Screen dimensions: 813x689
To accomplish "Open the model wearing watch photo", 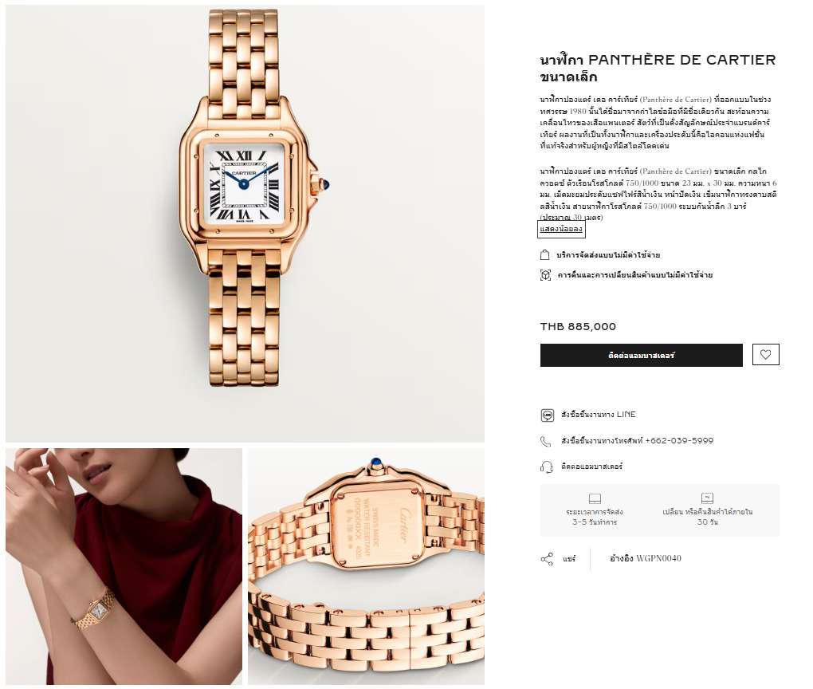I will click(124, 566).
